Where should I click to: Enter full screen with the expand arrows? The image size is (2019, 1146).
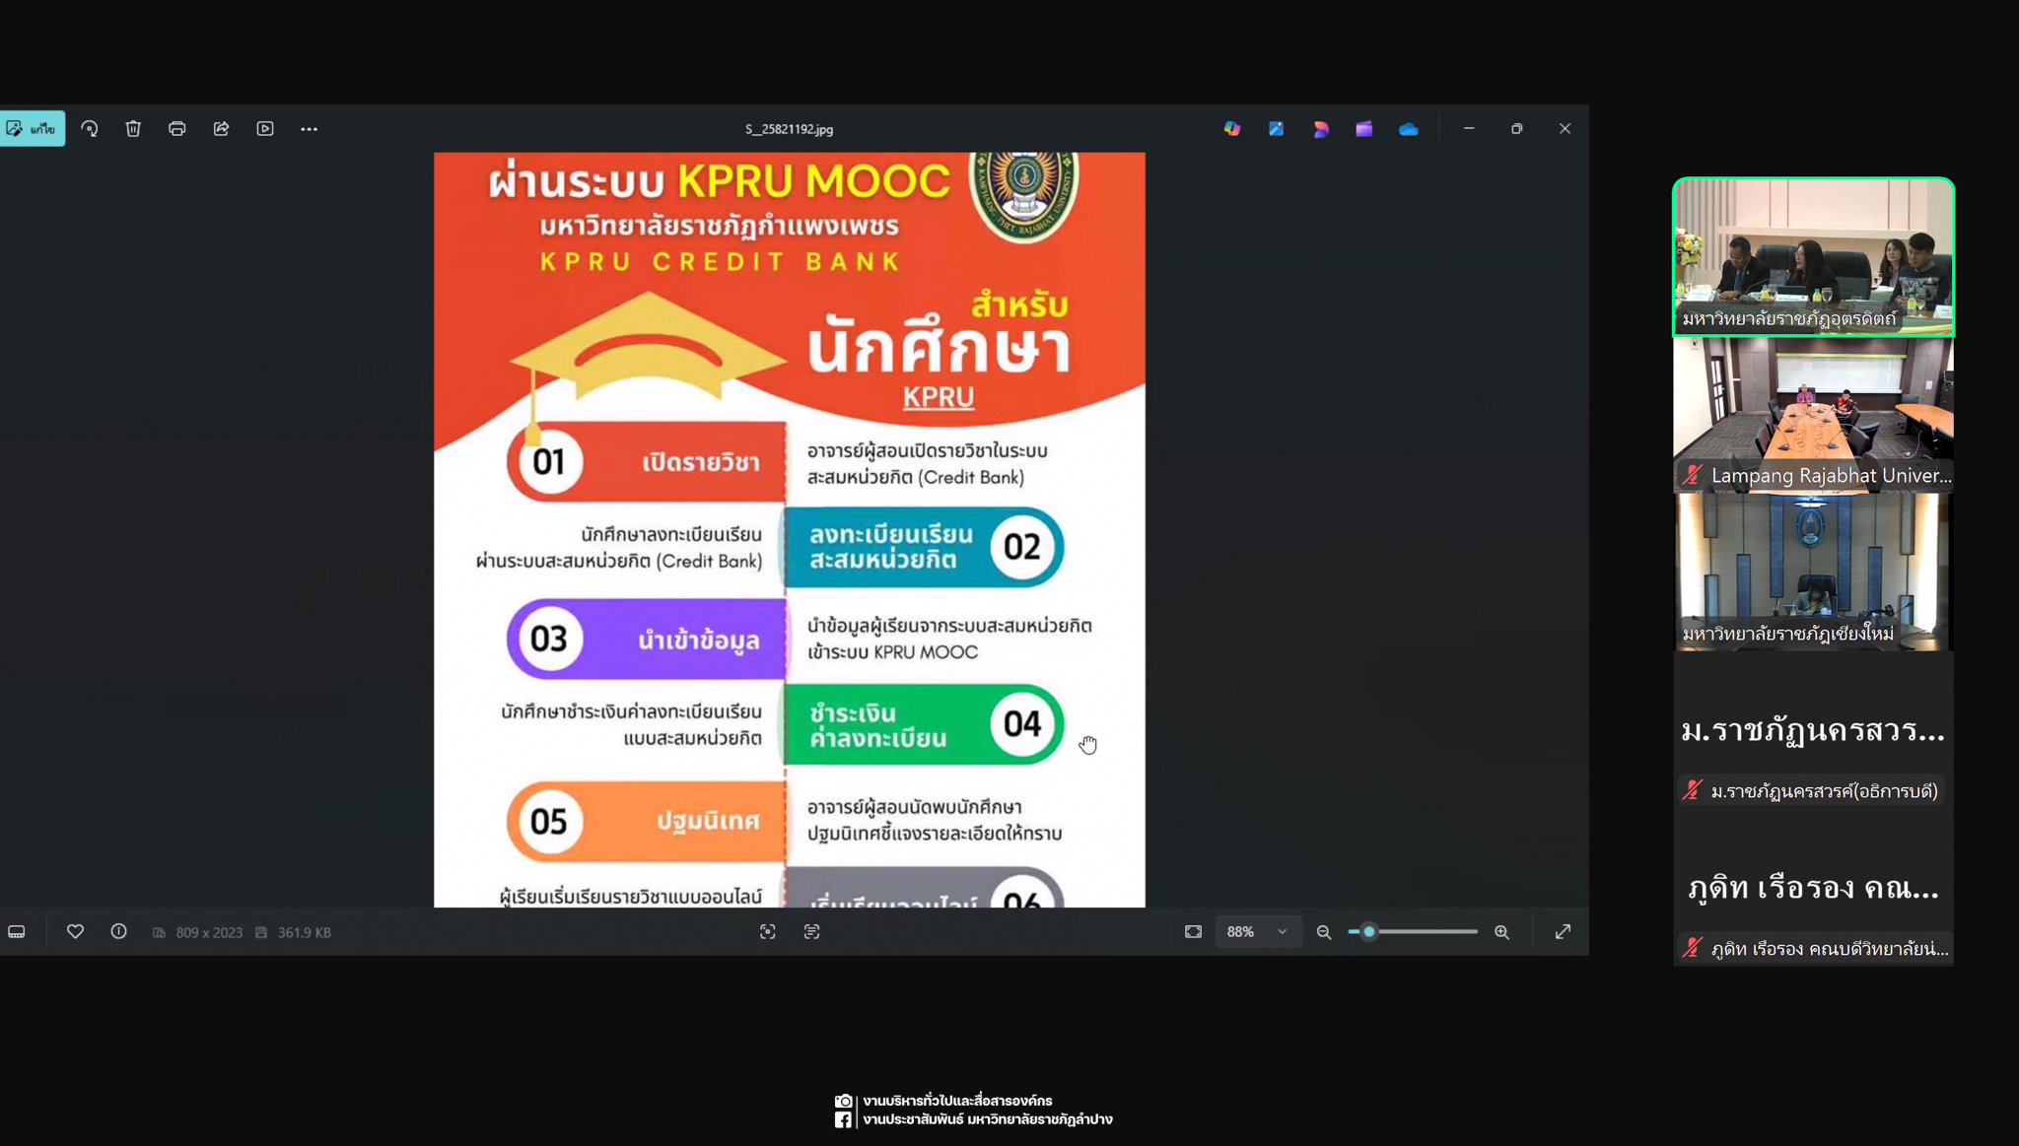point(1563,931)
